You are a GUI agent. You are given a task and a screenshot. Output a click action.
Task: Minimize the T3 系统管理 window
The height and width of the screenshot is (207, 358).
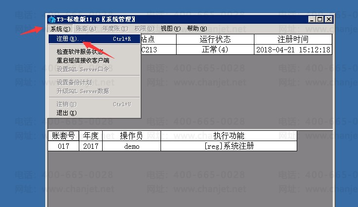(312, 19)
